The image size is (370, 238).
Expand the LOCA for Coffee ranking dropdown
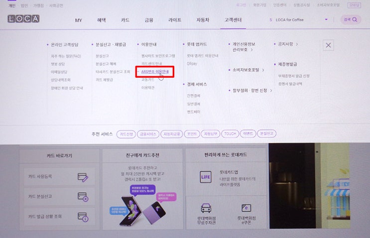point(326,19)
